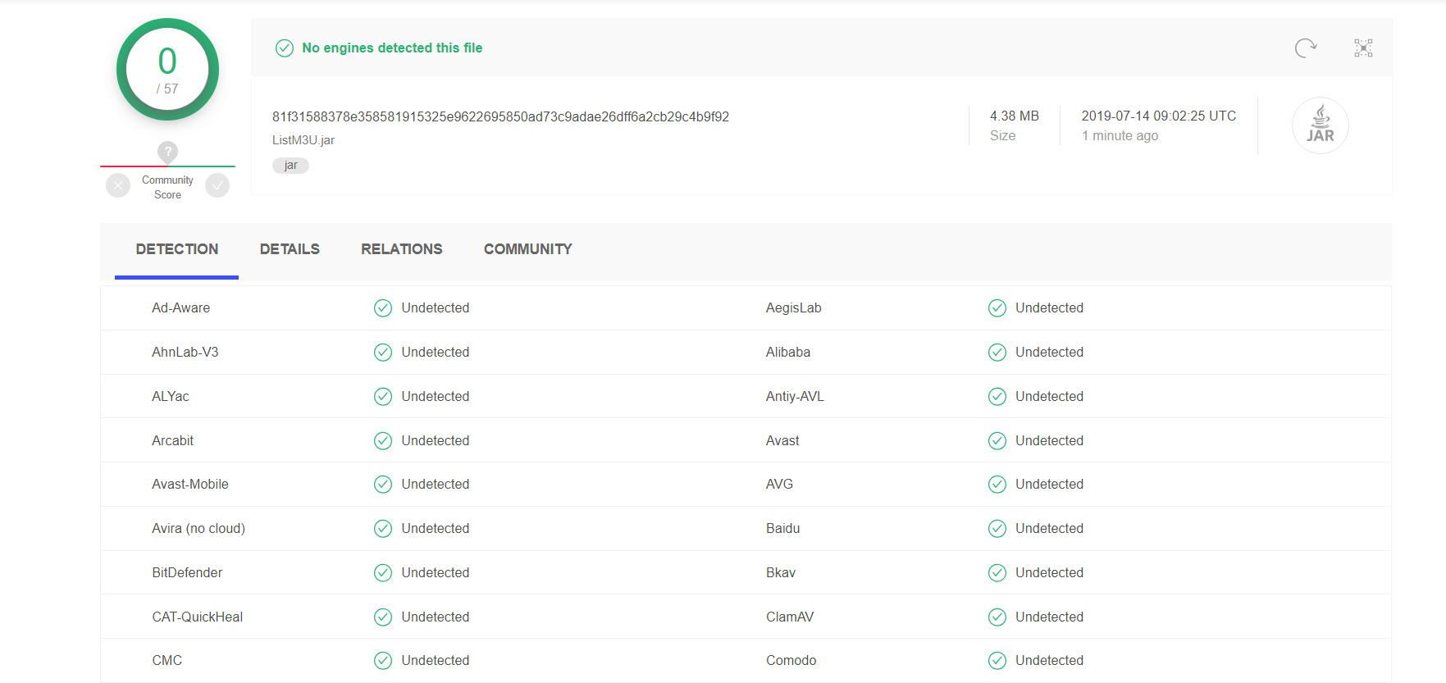Image resolution: width=1446 pixels, height=683 pixels.
Task: Switch to the Details tab
Action: click(290, 249)
